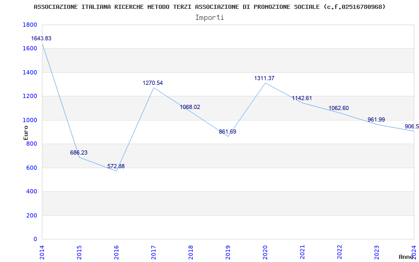Click the 1800 y-axis tick label

pyautogui.click(x=30, y=25)
